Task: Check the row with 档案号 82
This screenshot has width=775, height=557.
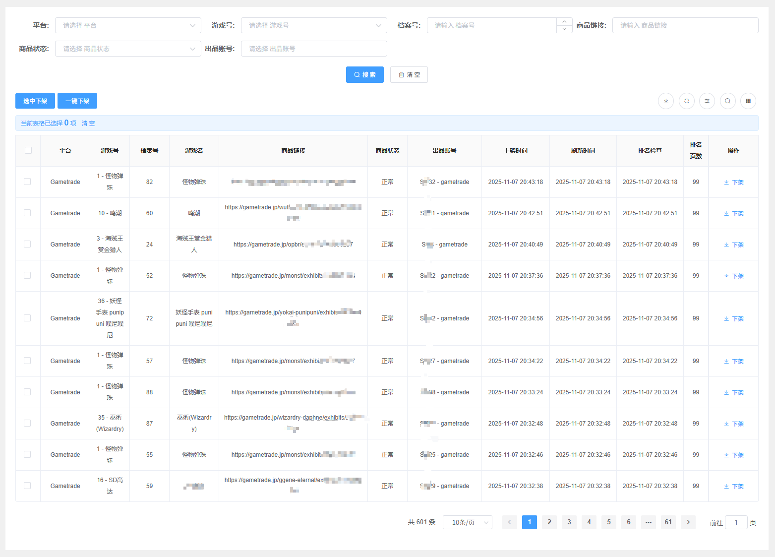Action: (27, 182)
